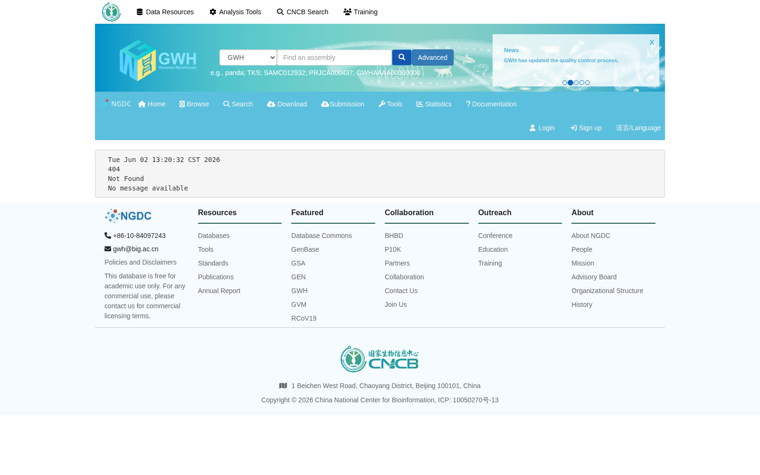This screenshot has width=760, height=475.
Task: Open GEN footer link
Action: pyautogui.click(x=298, y=277)
